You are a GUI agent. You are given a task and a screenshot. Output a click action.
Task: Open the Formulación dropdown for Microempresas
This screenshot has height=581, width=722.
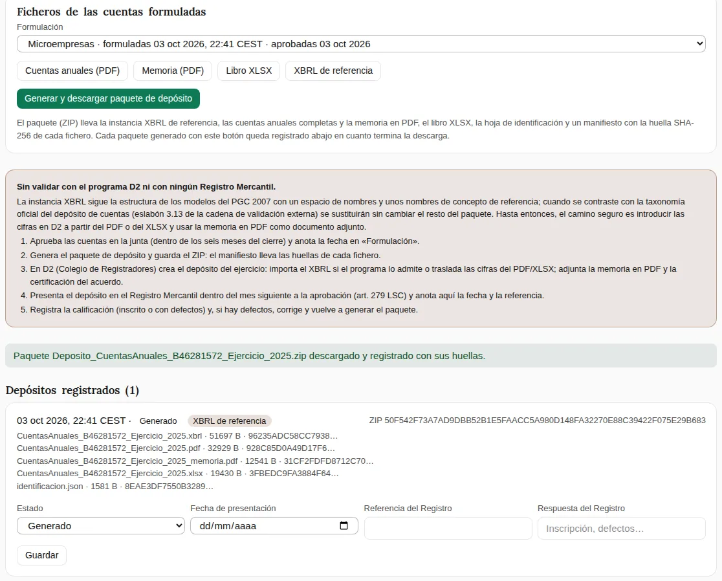pos(361,44)
